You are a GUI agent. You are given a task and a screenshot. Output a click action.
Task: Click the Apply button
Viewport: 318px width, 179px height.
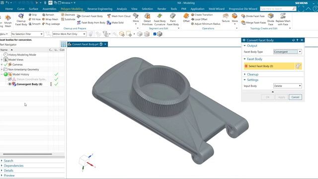(282, 97)
